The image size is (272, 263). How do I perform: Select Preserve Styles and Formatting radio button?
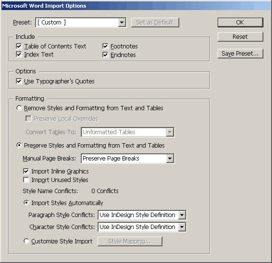pyautogui.click(x=19, y=145)
